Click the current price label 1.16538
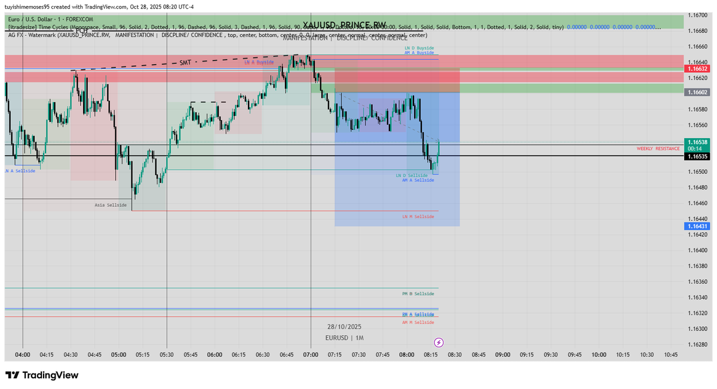Screen dimensions: 717x389 [x=697, y=142]
